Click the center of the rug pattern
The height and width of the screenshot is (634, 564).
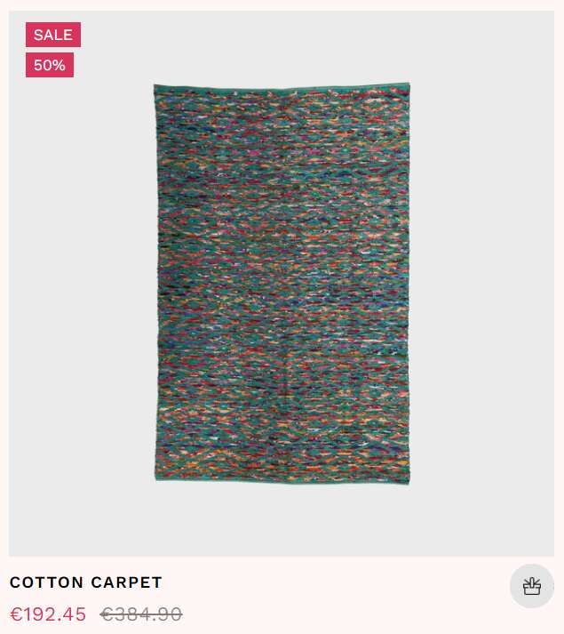(x=282, y=283)
